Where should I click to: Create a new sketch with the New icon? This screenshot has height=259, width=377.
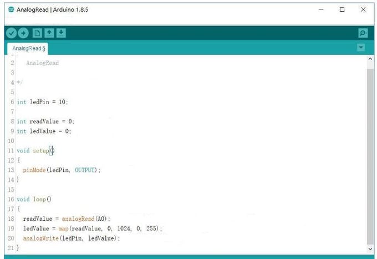pyautogui.click(x=37, y=33)
